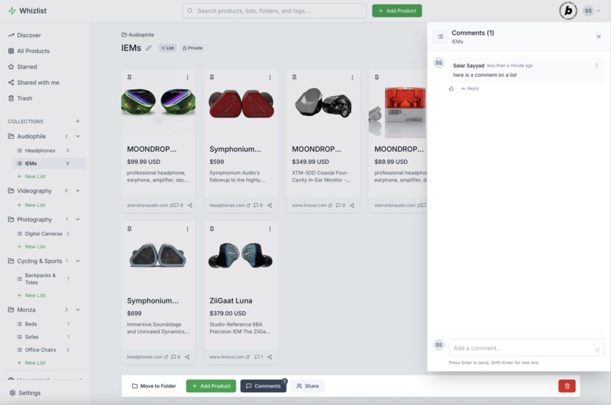Add New List under Videography
Image resolution: width=611 pixels, height=405 pixels.
click(x=32, y=205)
